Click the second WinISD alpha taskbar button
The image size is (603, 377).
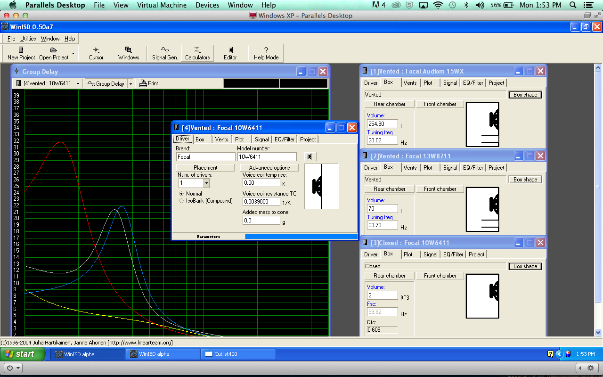[x=163, y=354]
